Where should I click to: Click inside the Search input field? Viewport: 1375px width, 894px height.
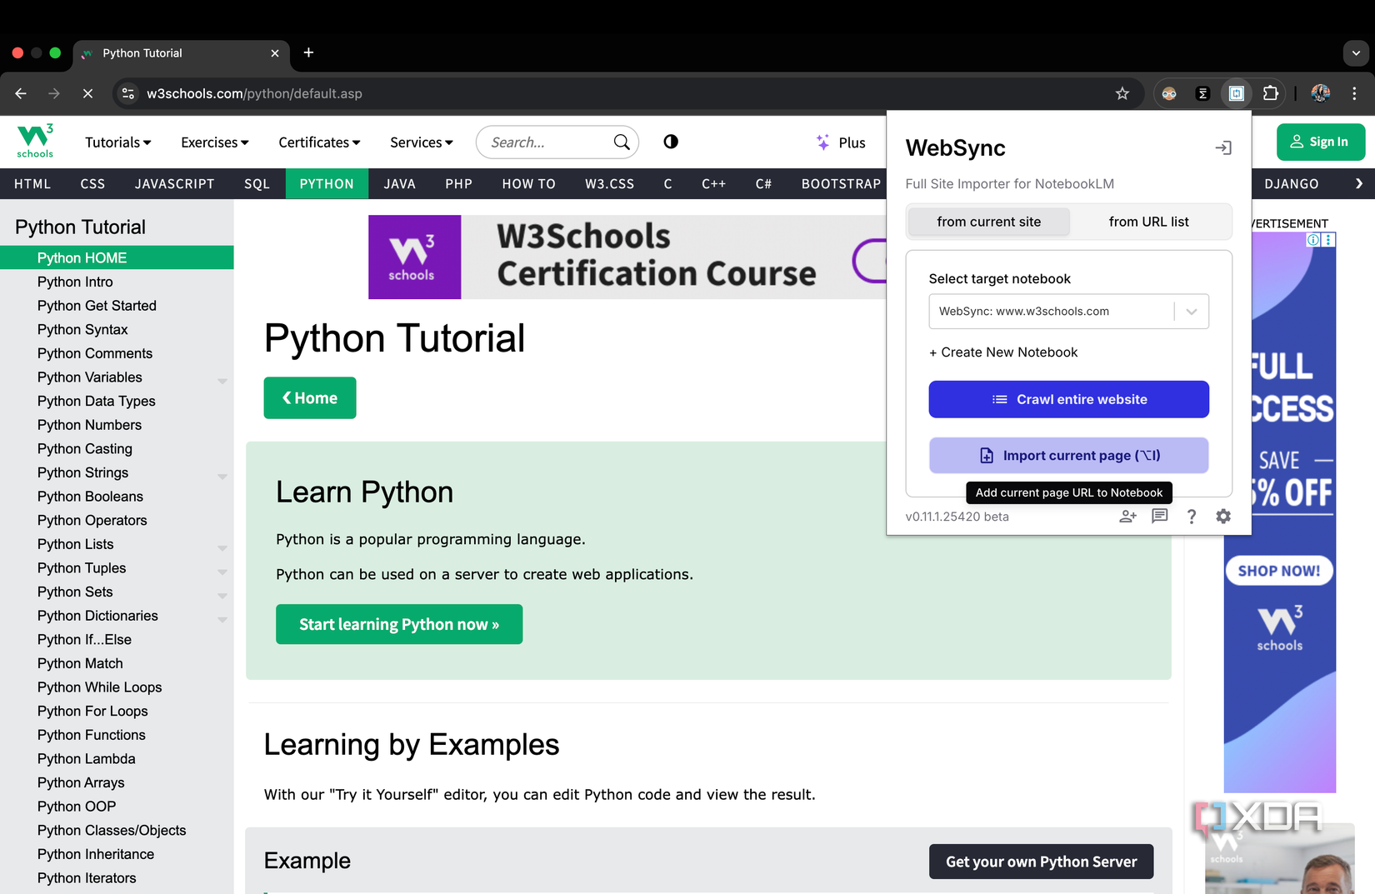coord(542,142)
